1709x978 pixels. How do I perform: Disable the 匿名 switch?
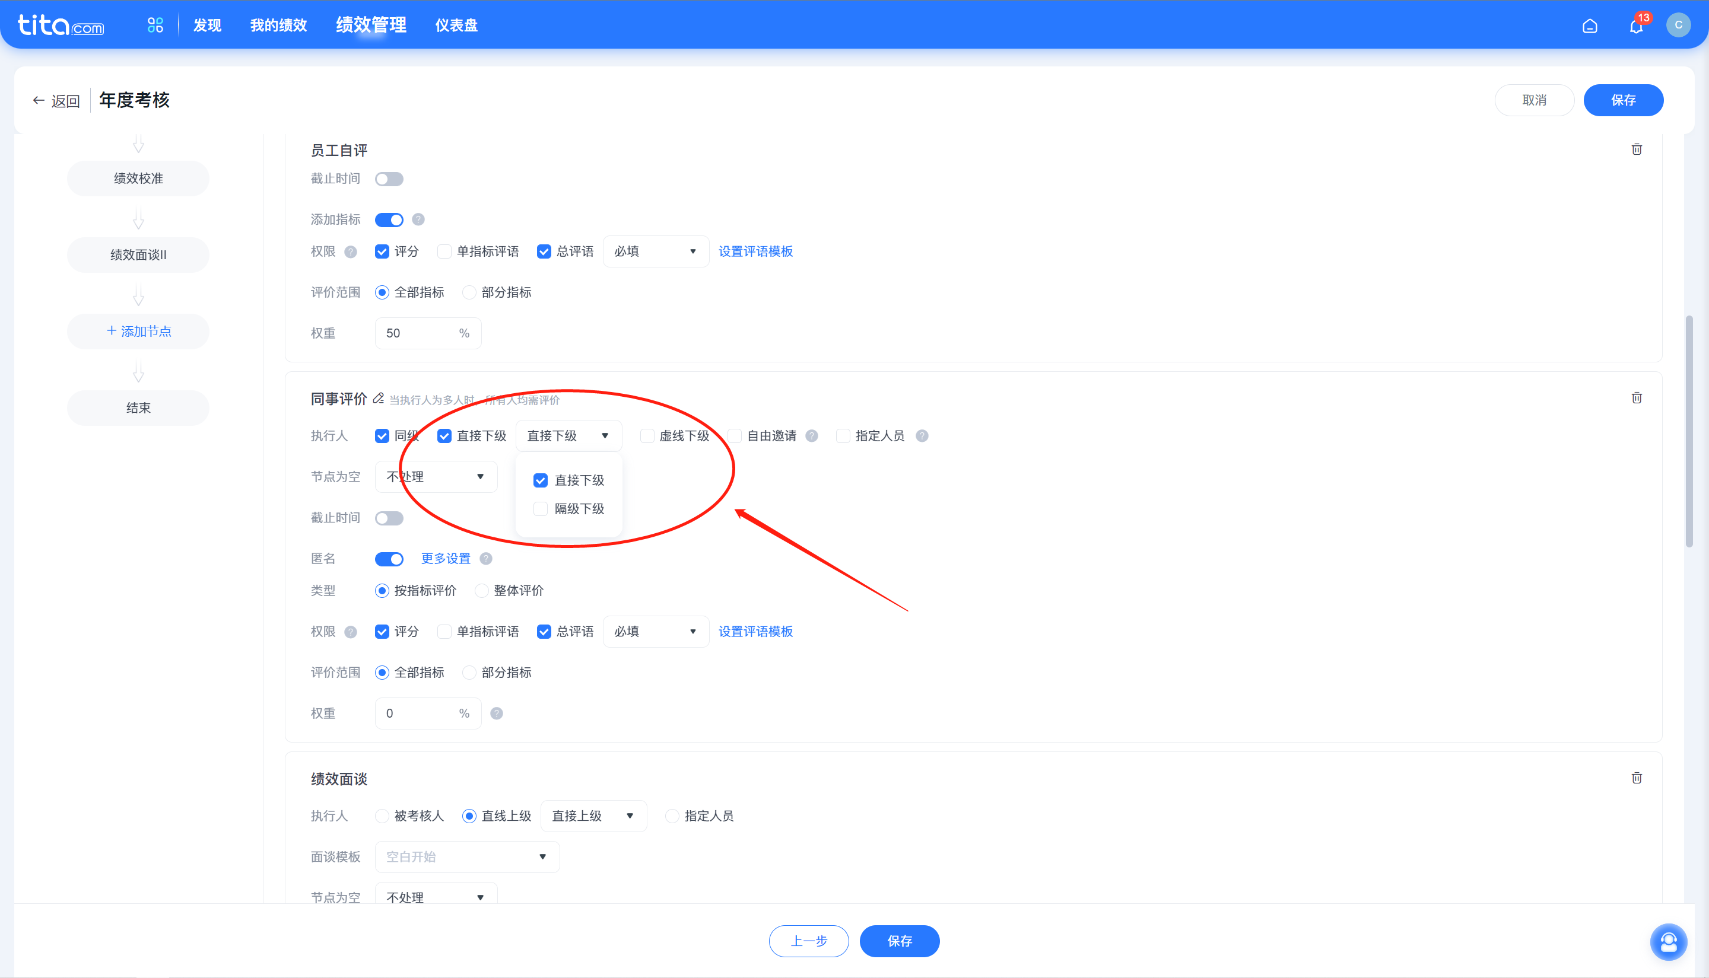point(389,559)
